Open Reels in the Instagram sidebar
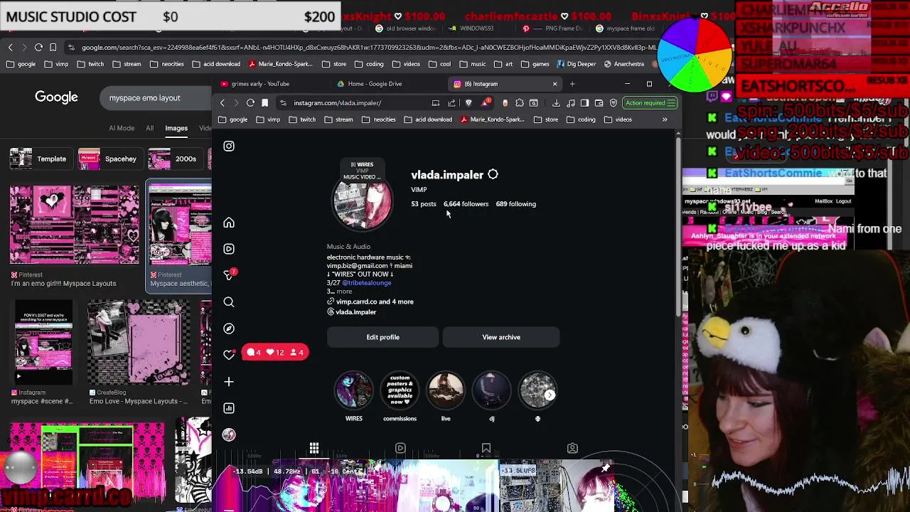910x512 pixels. 229,249
